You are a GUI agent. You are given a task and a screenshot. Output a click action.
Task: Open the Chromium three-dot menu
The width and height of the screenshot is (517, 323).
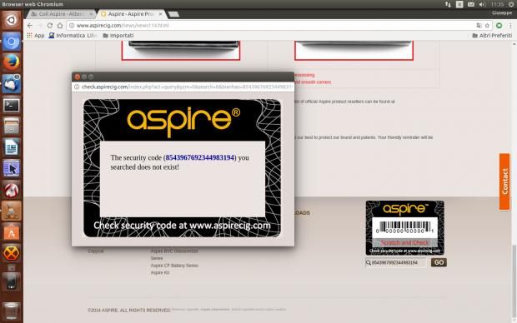pyautogui.click(x=510, y=25)
